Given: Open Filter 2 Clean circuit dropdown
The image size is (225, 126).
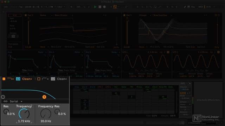Looking at the screenshot, I should pyautogui.click(x=62, y=79).
